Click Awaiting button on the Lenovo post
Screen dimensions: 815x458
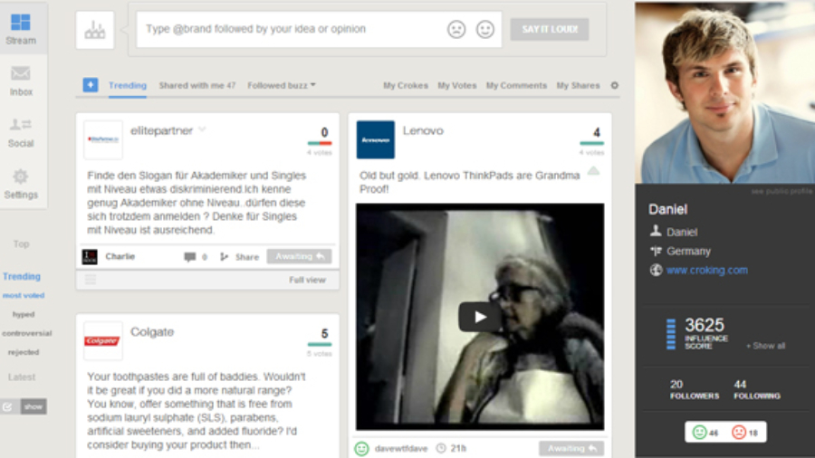click(571, 448)
